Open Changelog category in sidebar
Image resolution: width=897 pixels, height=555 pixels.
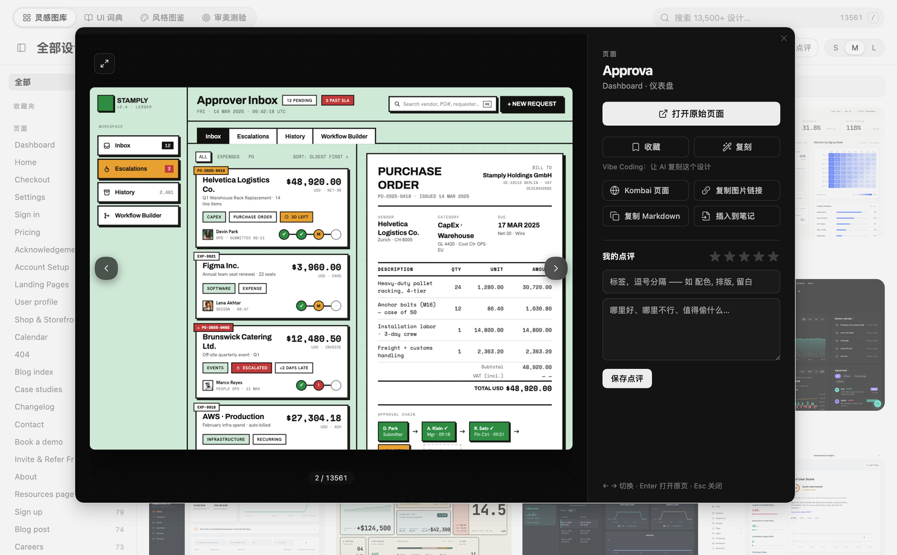tap(34, 407)
